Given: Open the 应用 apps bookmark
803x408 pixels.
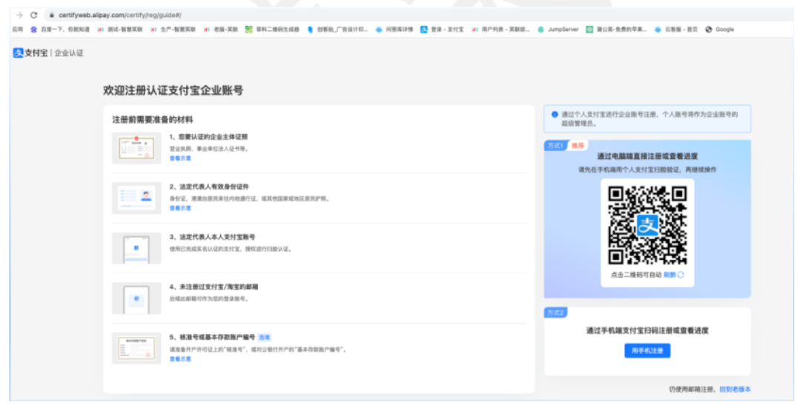Looking at the screenshot, I should (x=18, y=30).
